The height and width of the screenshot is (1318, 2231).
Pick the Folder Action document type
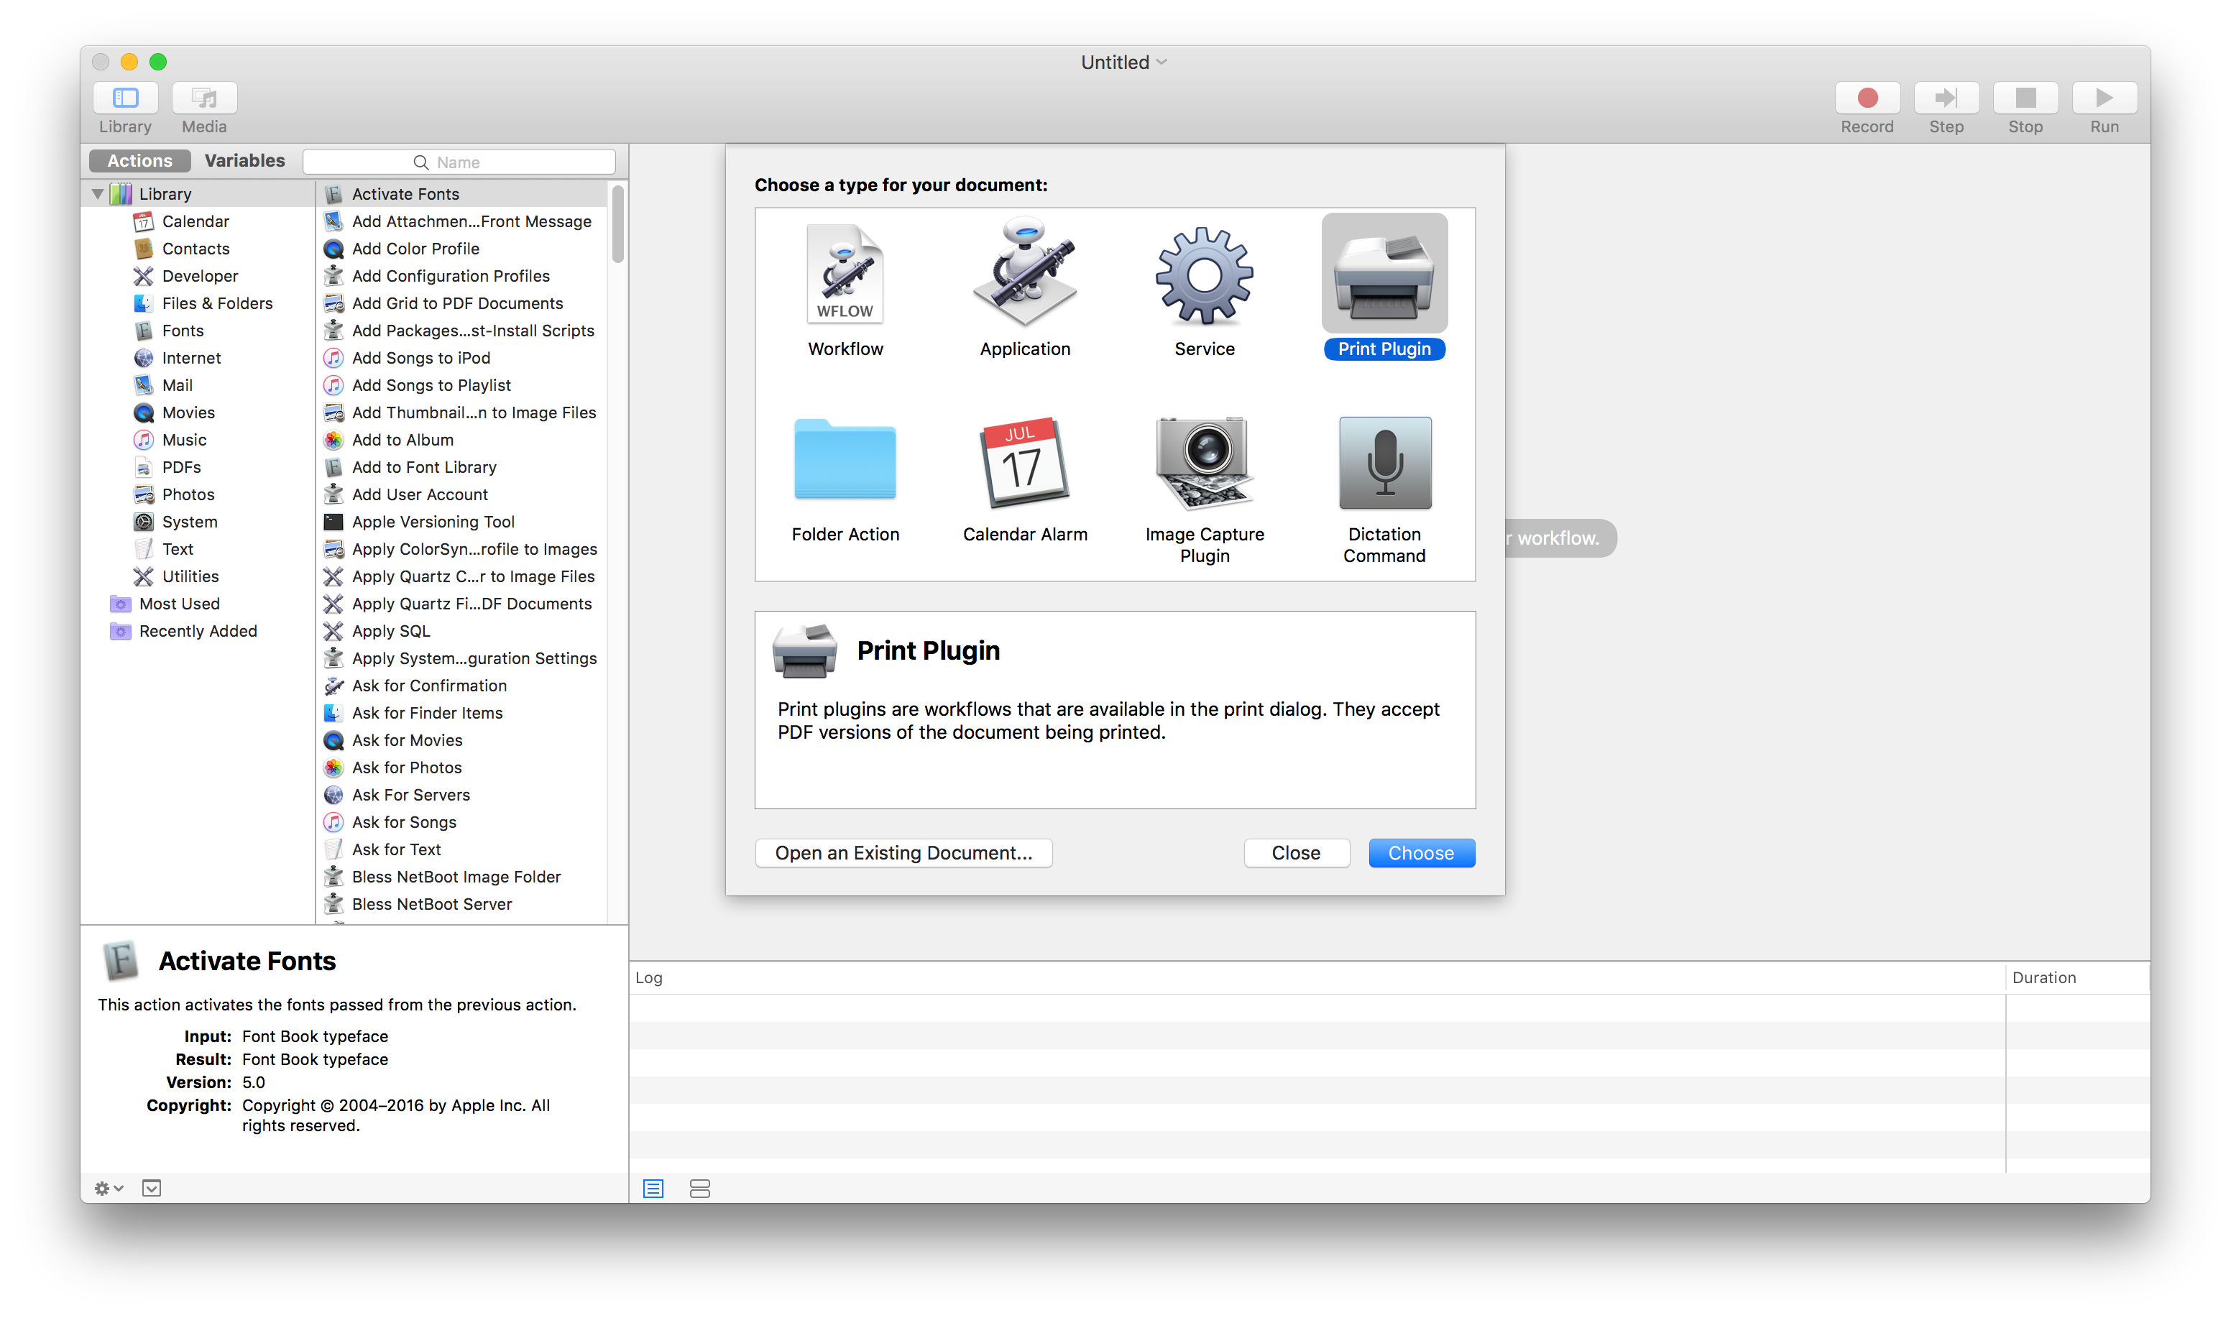[845, 462]
